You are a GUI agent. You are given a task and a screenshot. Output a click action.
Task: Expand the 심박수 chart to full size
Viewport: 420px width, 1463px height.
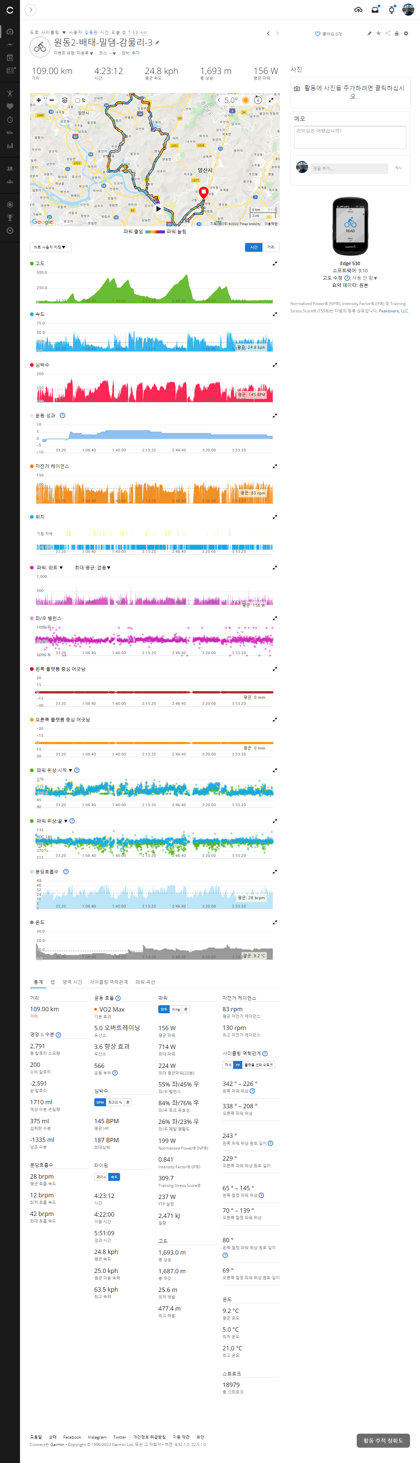pos(275,365)
